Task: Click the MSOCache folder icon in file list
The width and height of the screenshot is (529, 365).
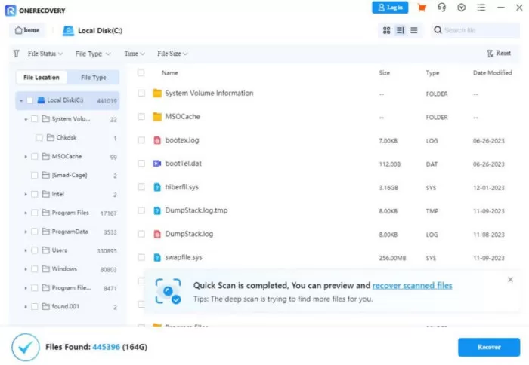Action: (157, 117)
